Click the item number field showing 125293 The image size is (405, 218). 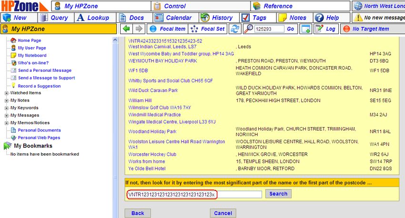269,29
